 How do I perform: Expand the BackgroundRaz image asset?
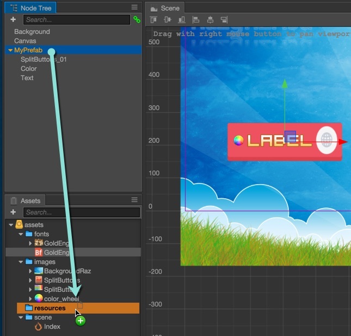click(x=30, y=271)
